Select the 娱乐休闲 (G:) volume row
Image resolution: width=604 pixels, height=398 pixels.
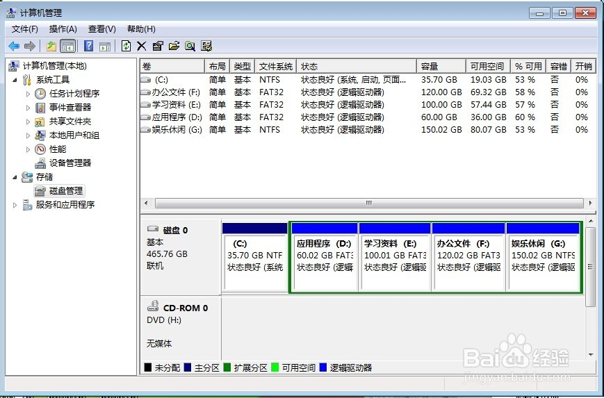pyautogui.click(x=368, y=130)
